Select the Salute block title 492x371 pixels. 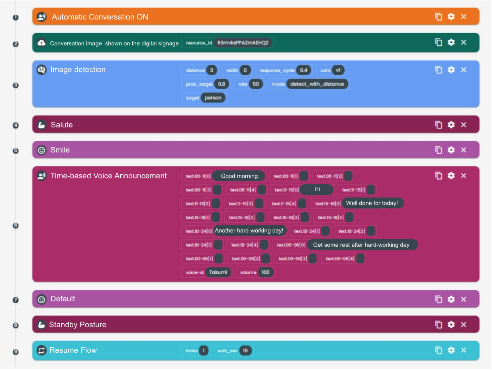coord(62,125)
